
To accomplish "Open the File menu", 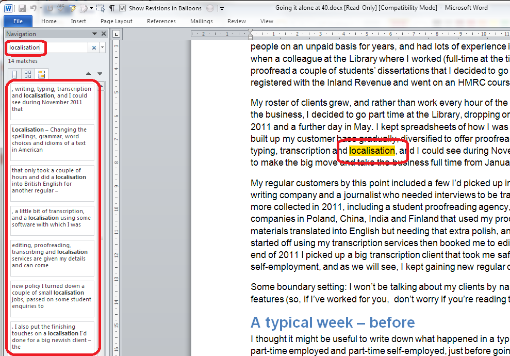I will tap(18, 21).
